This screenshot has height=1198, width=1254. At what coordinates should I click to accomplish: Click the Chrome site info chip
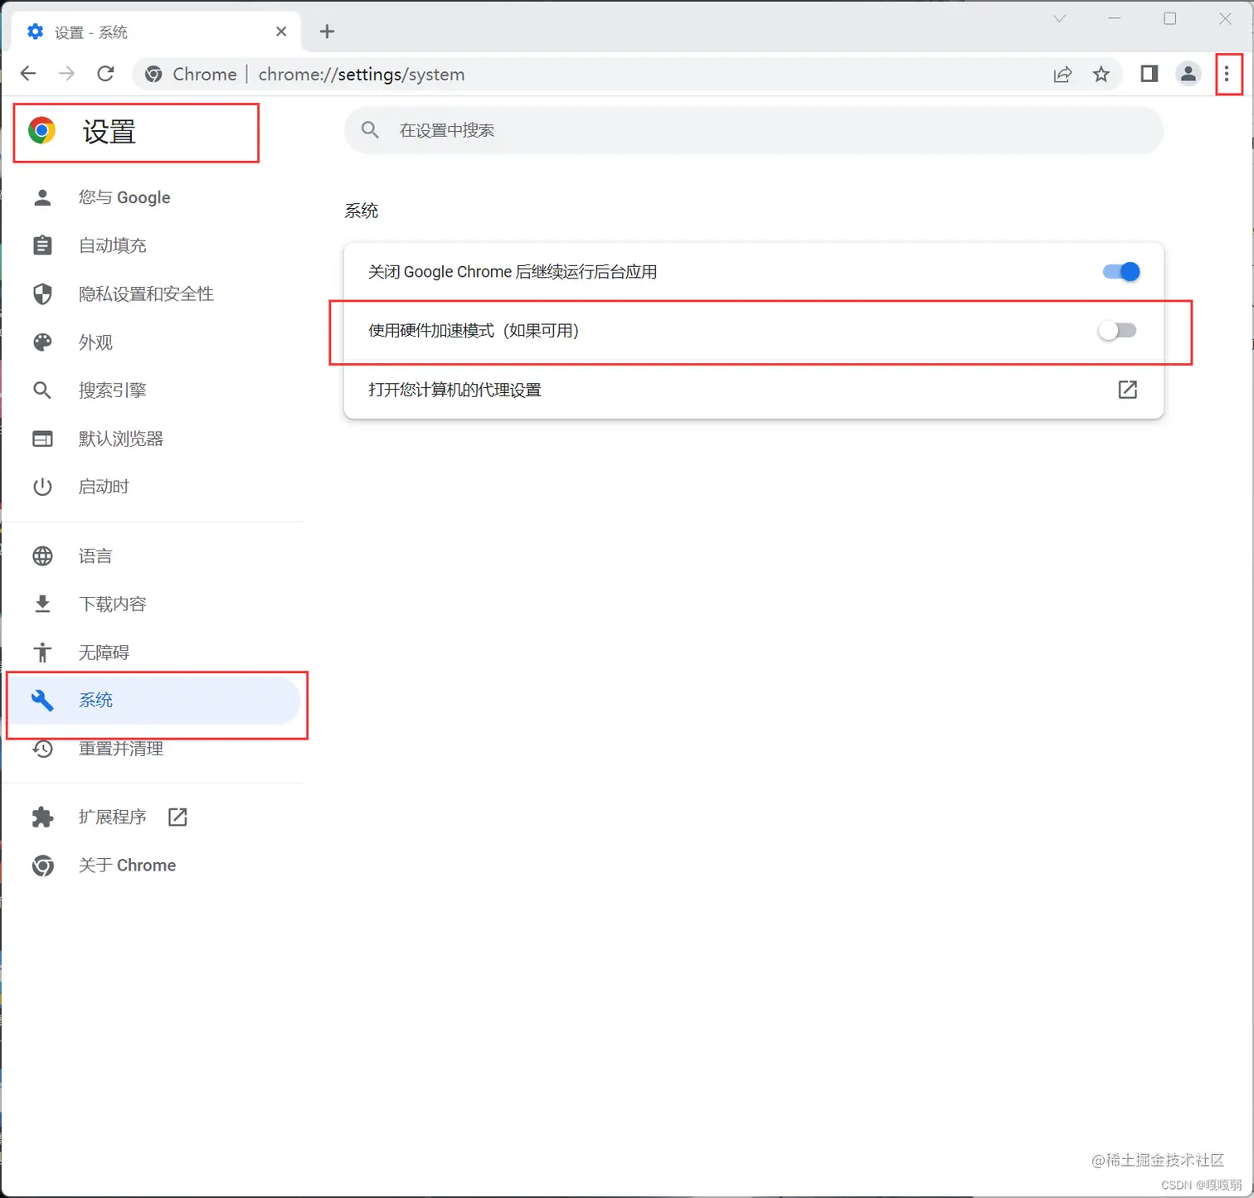coord(191,75)
